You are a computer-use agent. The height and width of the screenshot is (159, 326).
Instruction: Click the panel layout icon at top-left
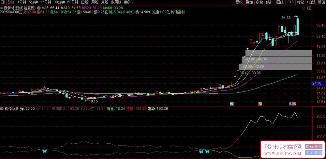pos(3,2)
